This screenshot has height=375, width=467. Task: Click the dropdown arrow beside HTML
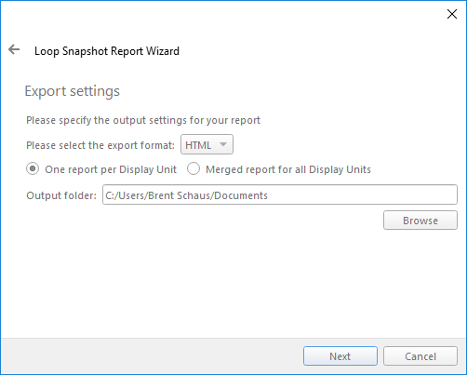pyautogui.click(x=223, y=144)
